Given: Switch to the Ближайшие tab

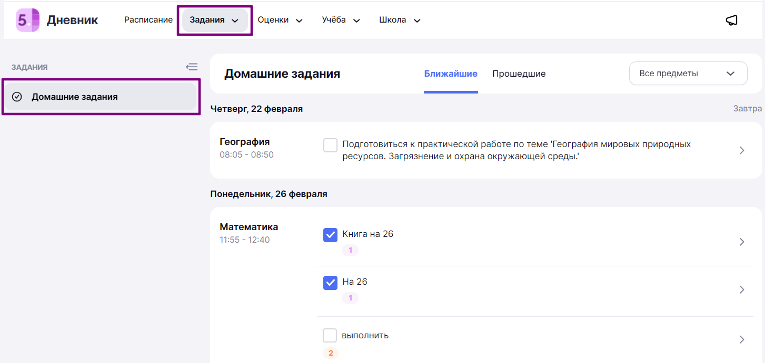Looking at the screenshot, I should click(x=451, y=74).
